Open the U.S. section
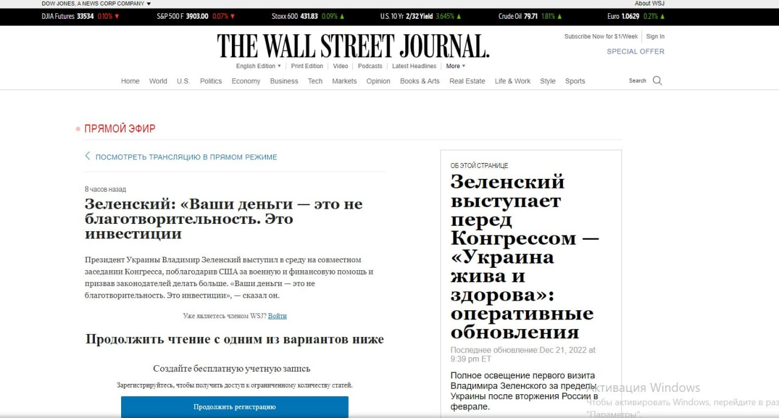 [183, 81]
